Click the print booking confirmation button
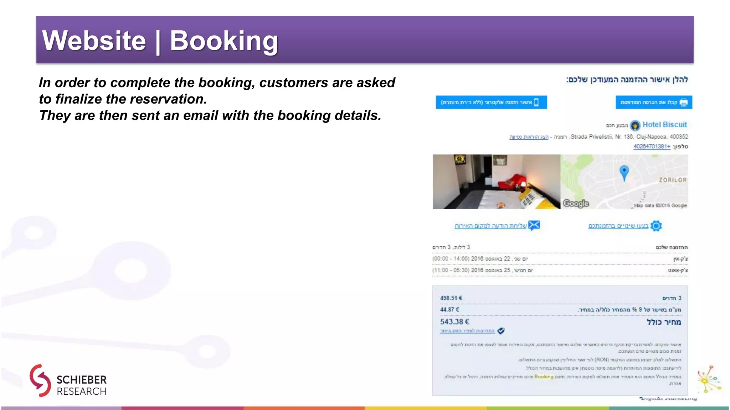The height and width of the screenshot is (410, 730). pos(654,102)
